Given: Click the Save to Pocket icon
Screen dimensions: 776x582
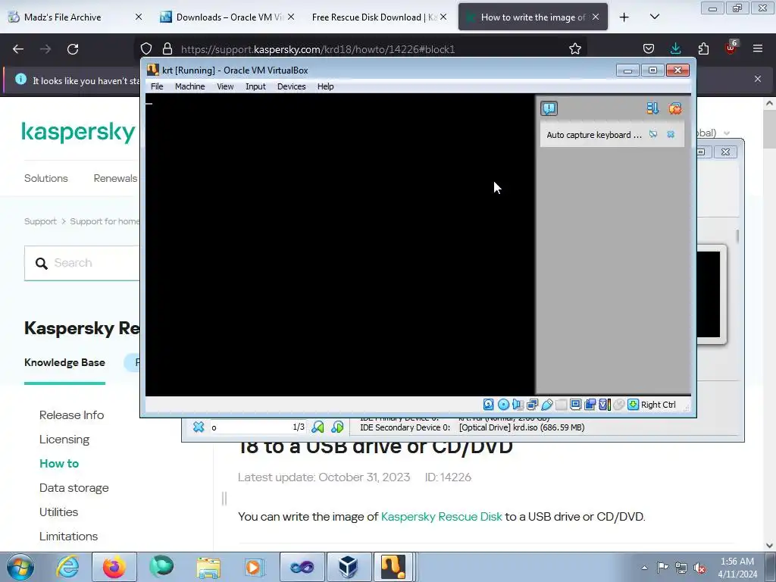Looking at the screenshot, I should click(x=649, y=48).
